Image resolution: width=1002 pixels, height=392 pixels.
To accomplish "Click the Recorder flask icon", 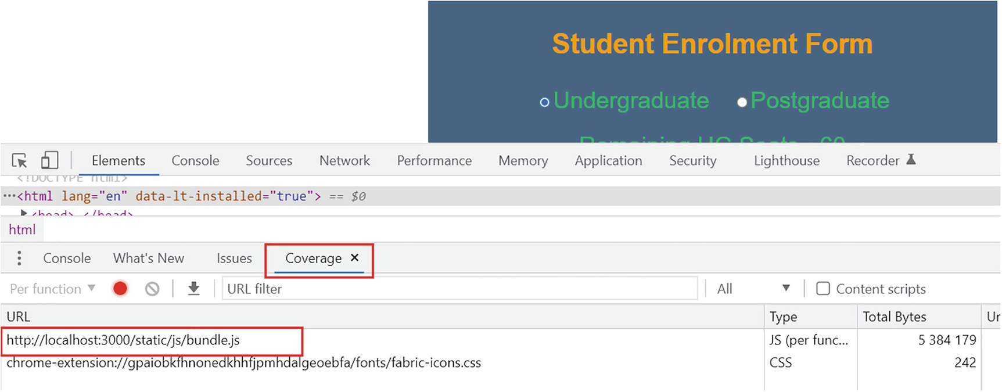I will pyautogui.click(x=911, y=160).
